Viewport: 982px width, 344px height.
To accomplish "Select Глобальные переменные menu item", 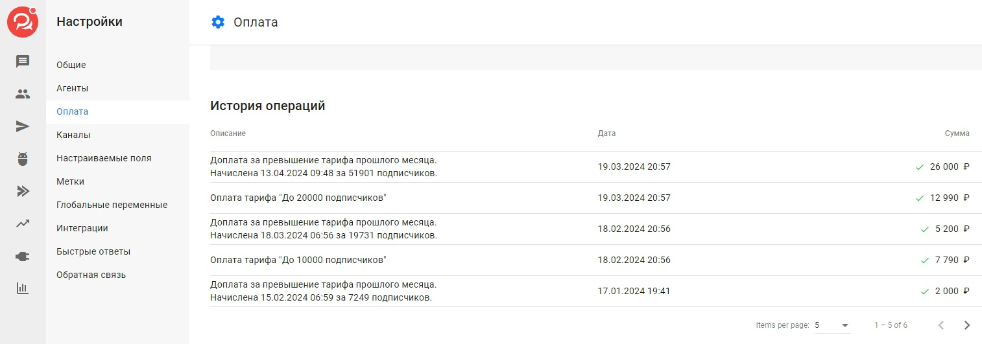I will click(x=112, y=205).
